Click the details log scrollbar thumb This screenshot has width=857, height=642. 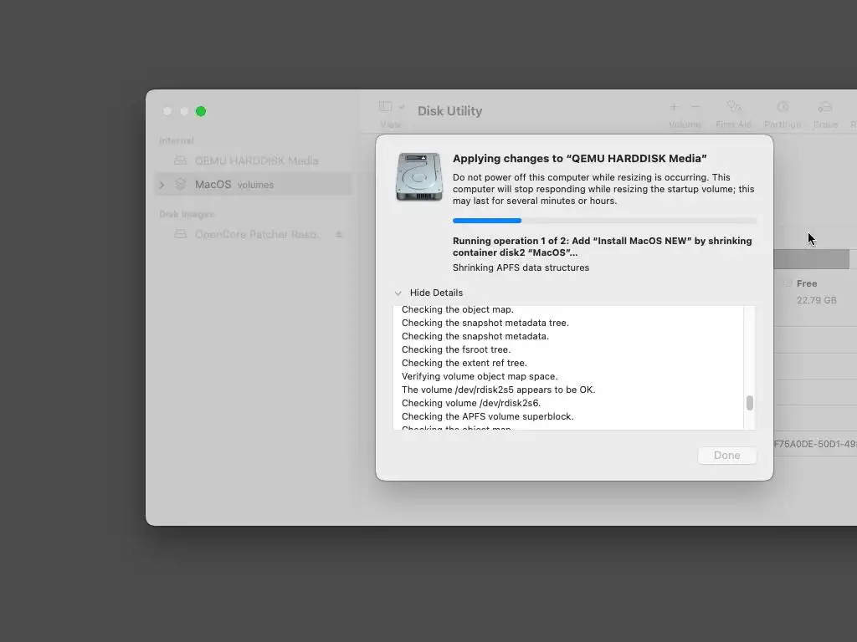coord(750,403)
